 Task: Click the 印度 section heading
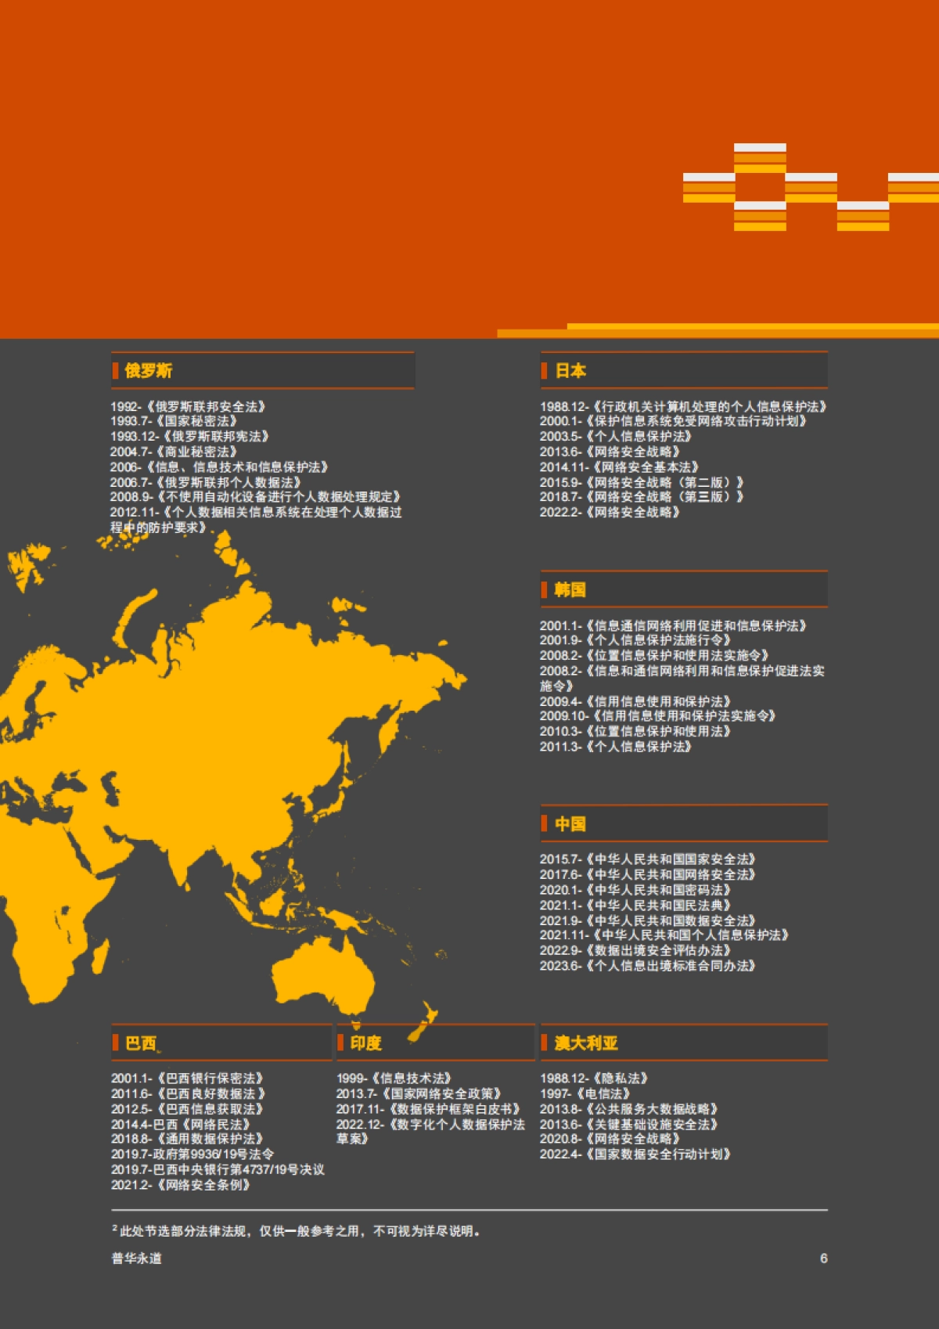click(x=365, y=1043)
